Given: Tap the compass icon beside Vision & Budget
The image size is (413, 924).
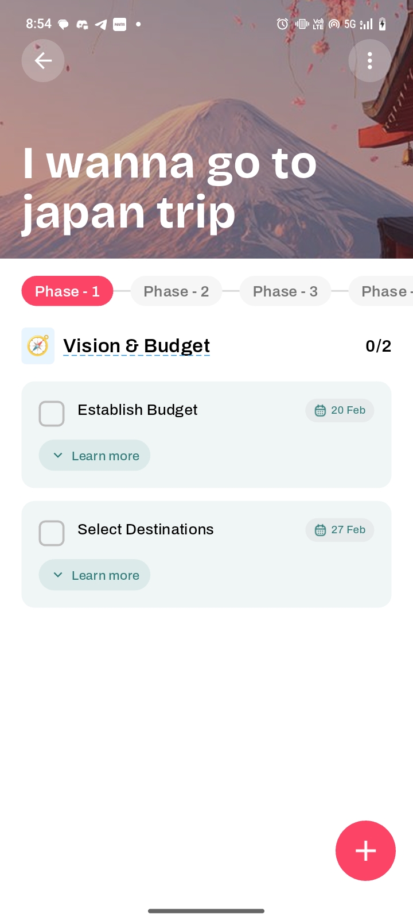Looking at the screenshot, I should (x=38, y=346).
